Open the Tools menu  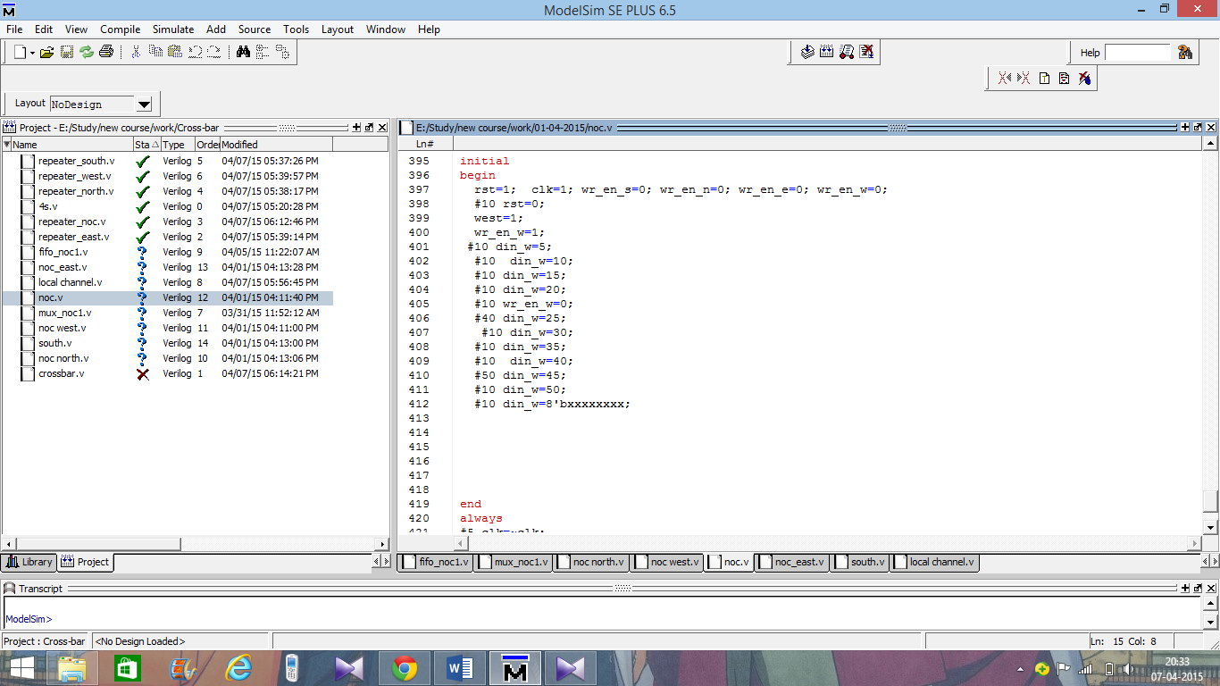coord(297,29)
